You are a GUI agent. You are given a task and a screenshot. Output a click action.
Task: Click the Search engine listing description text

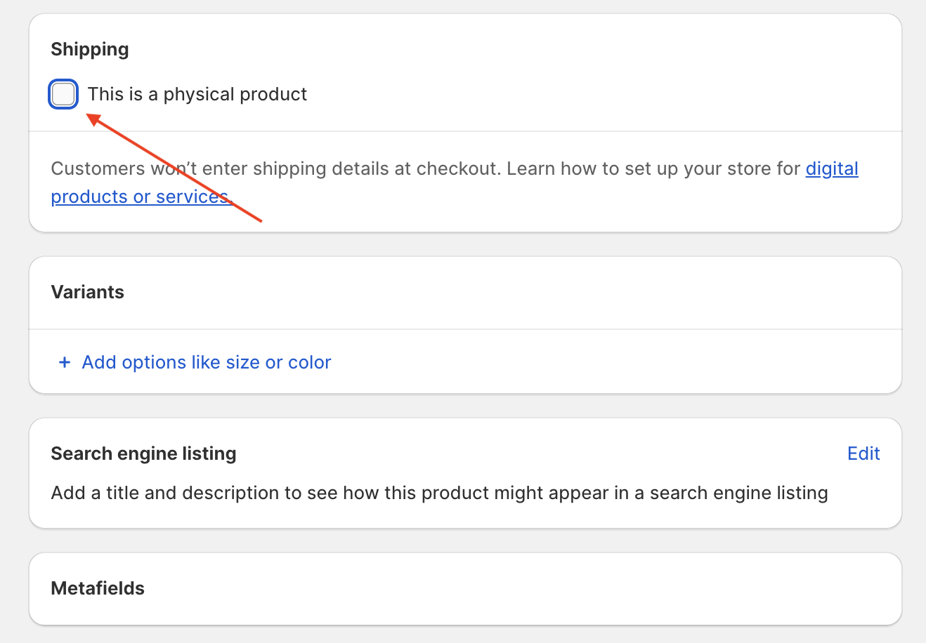[438, 492]
